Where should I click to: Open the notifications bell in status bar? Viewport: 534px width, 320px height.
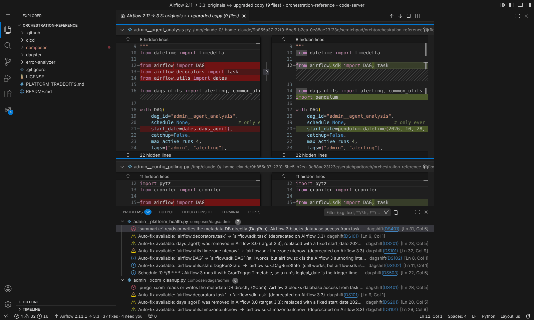[x=528, y=316]
